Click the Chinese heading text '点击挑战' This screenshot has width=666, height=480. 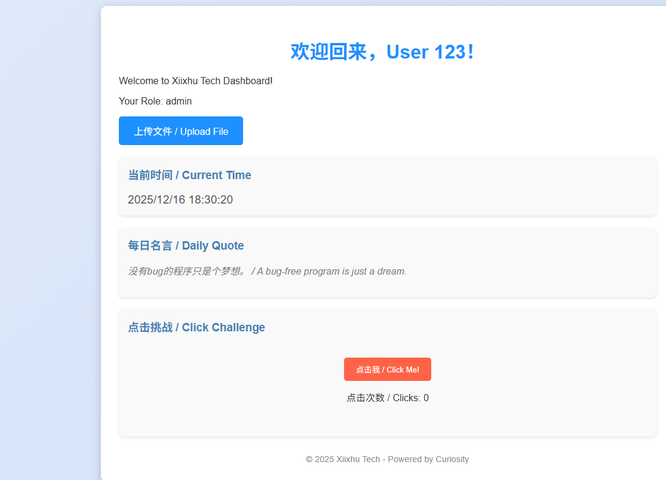(x=150, y=327)
